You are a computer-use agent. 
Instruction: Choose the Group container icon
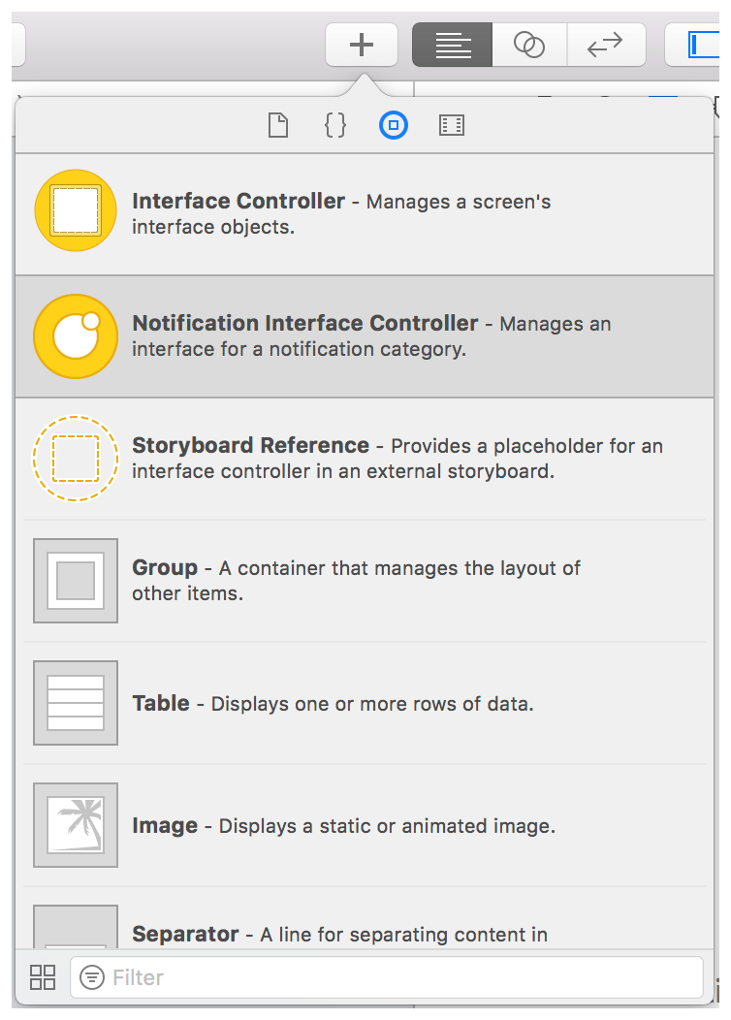pyautogui.click(x=76, y=581)
